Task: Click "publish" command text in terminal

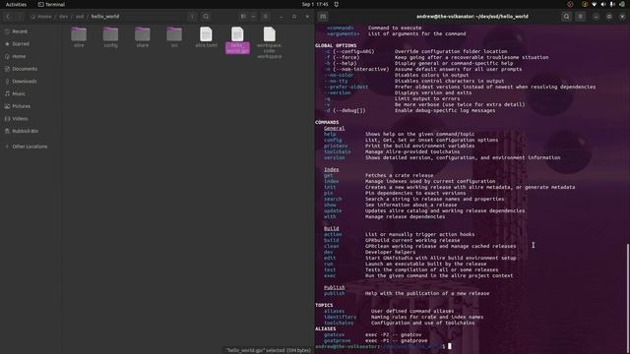Action: click(x=335, y=293)
